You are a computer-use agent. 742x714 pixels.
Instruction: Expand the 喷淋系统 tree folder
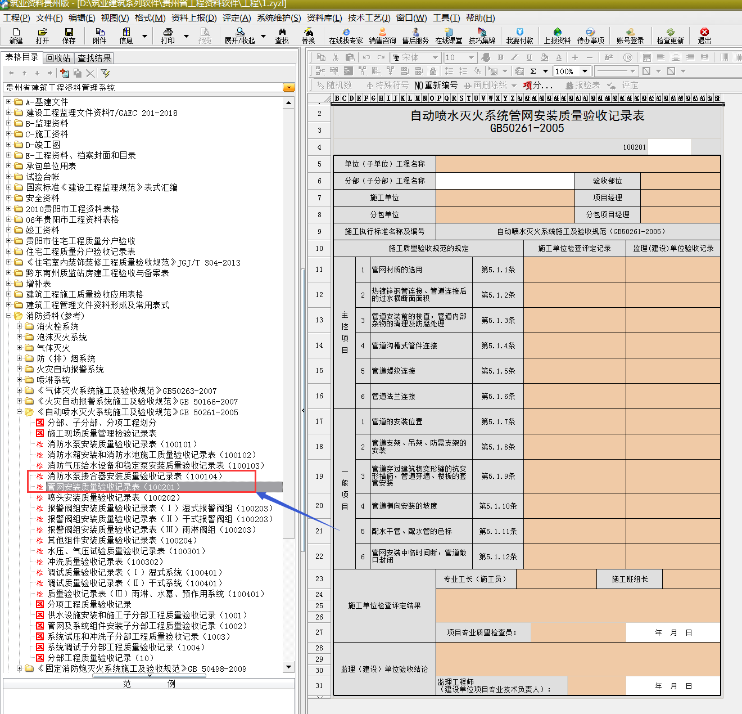[20, 380]
